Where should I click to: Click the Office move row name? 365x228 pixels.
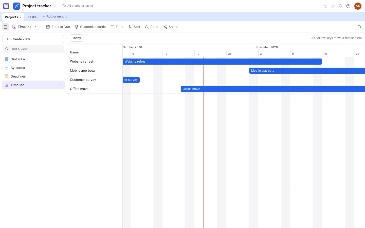(x=79, y=89)
